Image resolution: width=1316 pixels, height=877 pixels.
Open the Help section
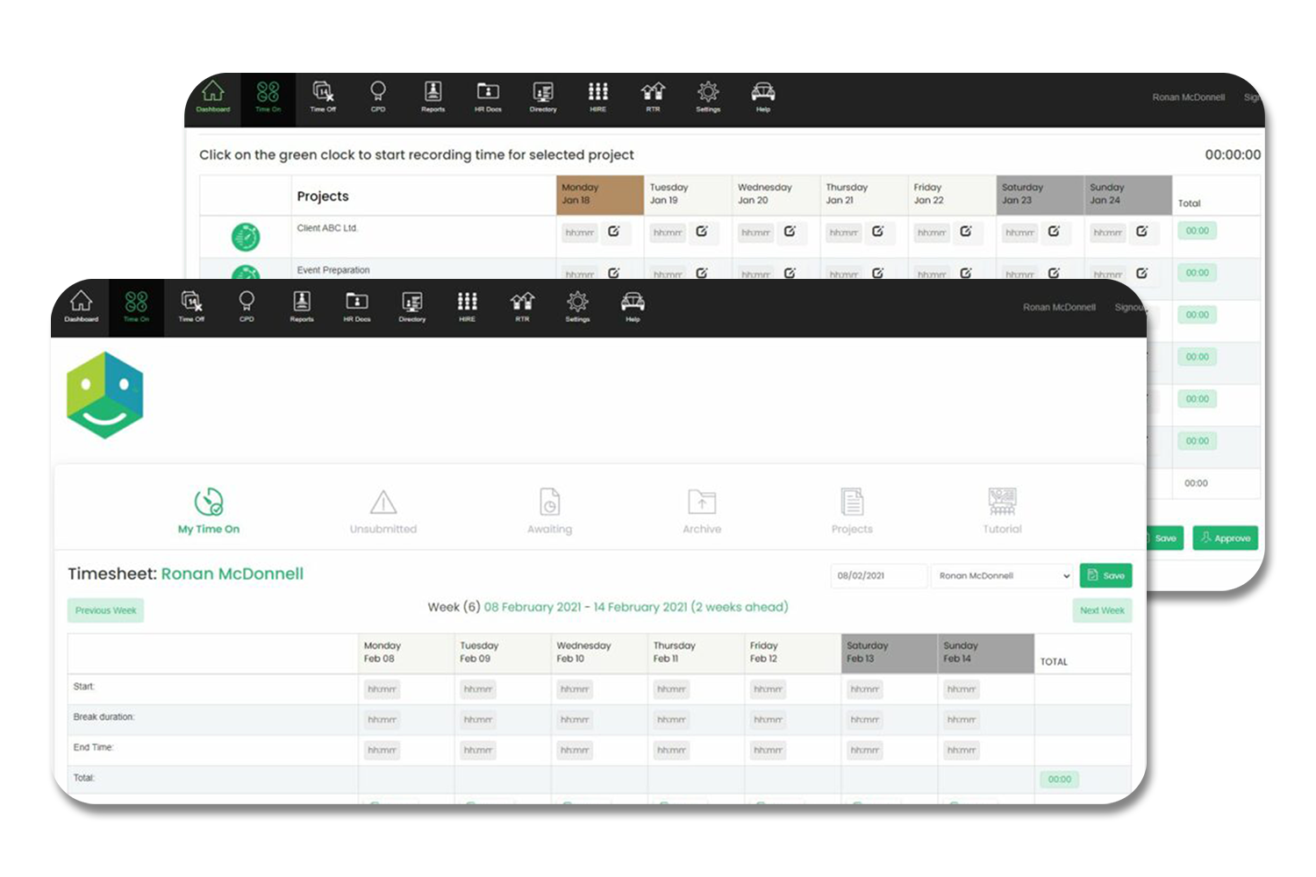point(633,307)
